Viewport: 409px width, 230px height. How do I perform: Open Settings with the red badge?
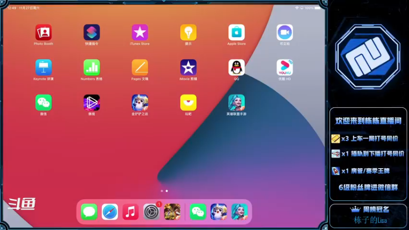tap(151, 212)
